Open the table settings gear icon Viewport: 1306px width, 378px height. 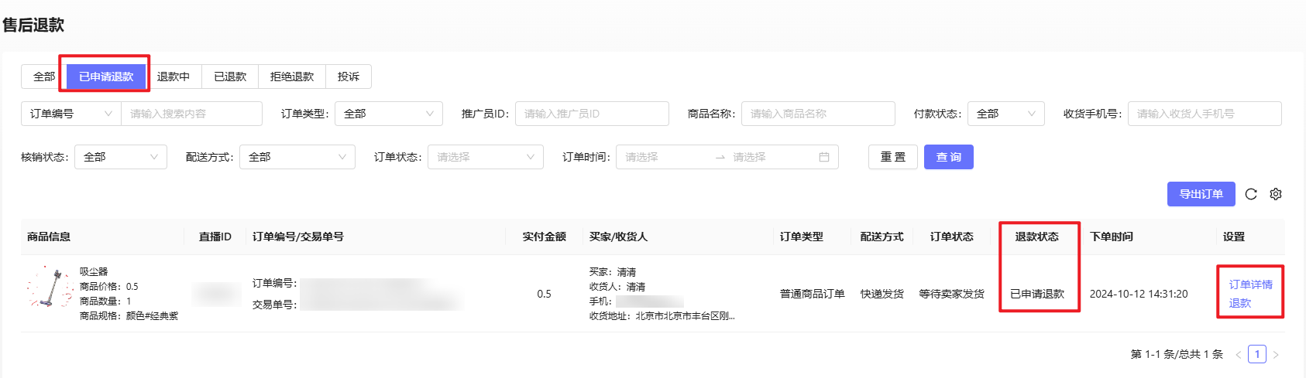click(1276, 194)
